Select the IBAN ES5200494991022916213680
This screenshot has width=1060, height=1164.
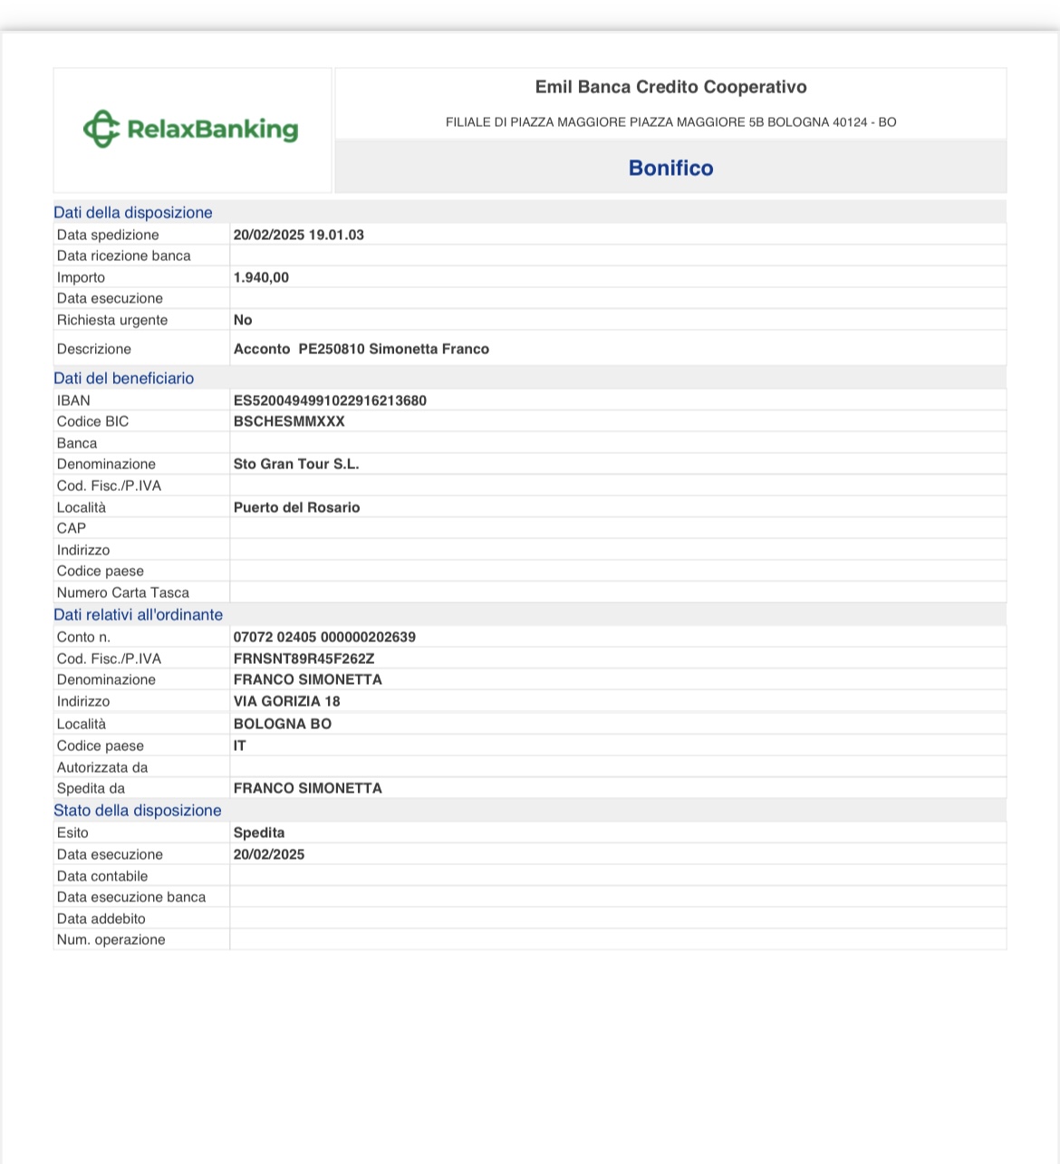pos(330,400)
